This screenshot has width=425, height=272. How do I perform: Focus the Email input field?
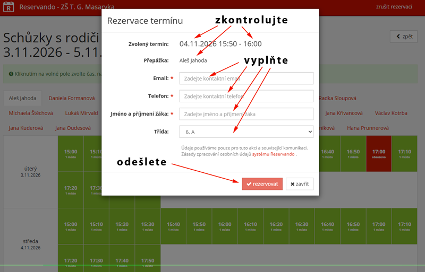246,78
